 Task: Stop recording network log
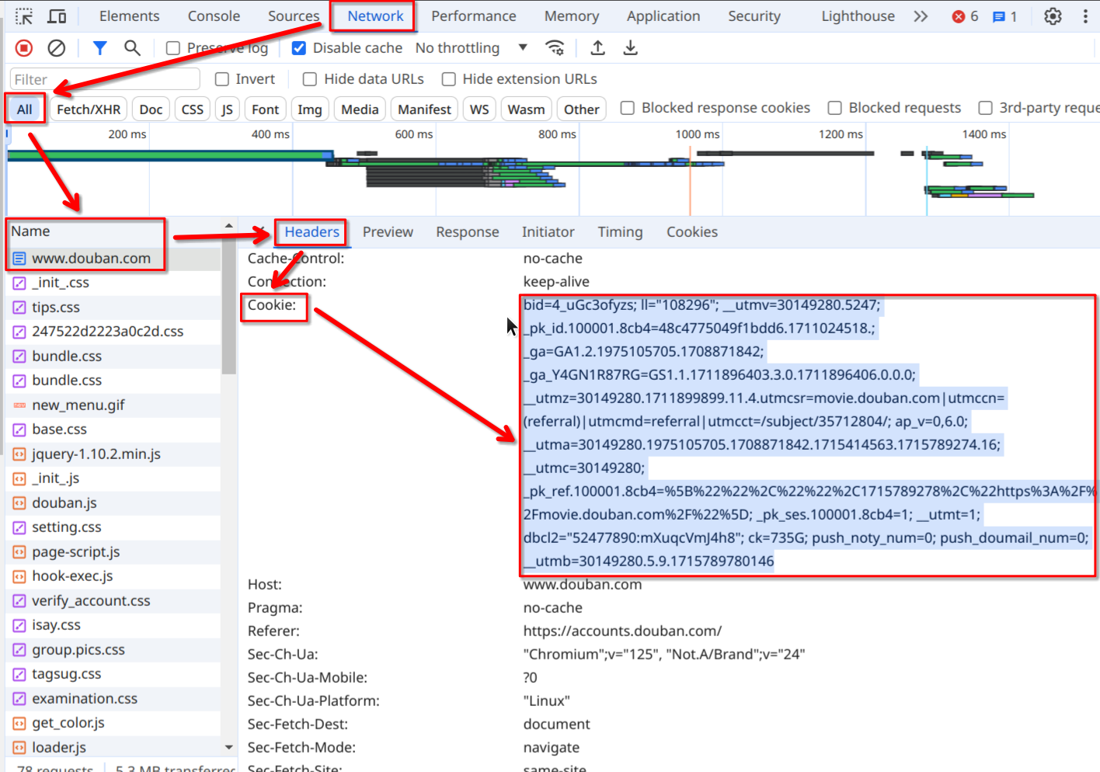point(24,48)
